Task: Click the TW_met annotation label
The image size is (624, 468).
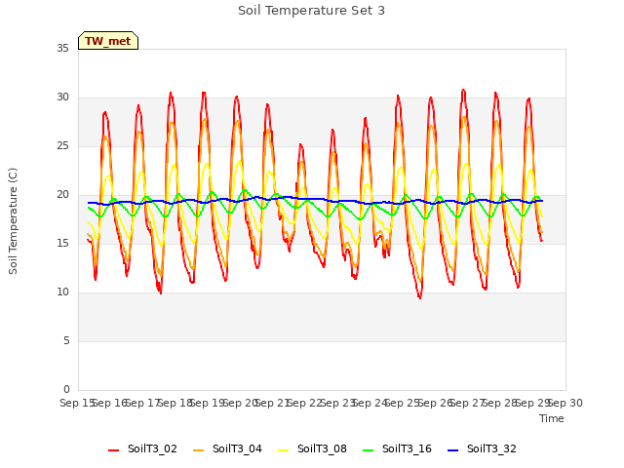Action: tap(108, 41)
